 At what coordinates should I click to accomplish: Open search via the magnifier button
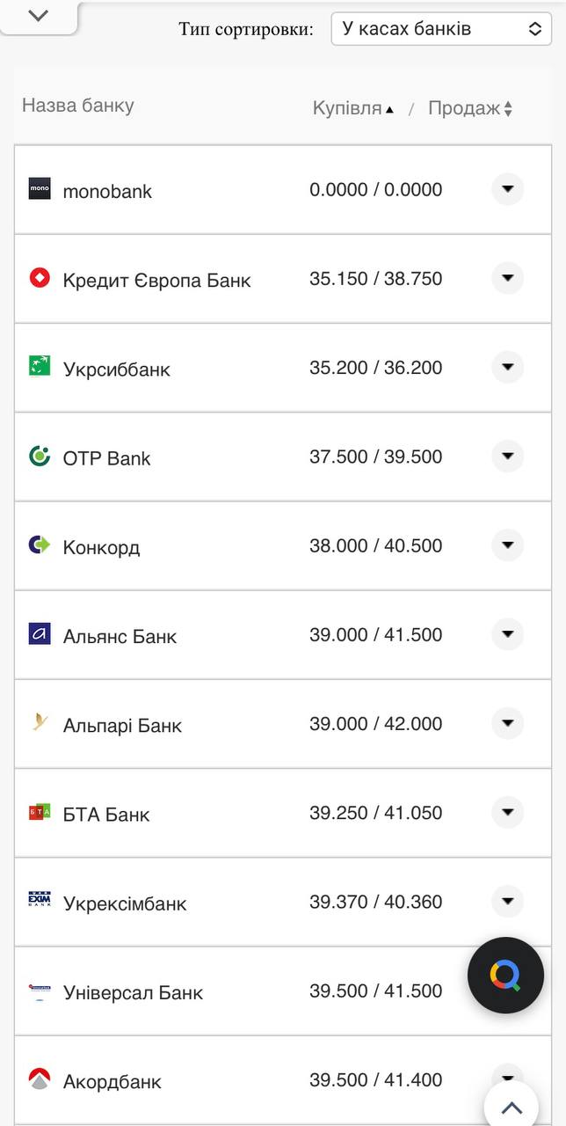(x=505, y=975)
